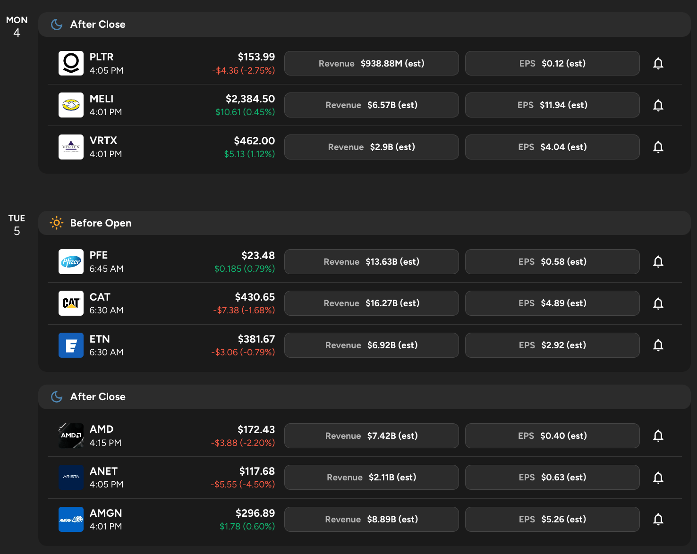Select the AMD ticker symbol
This screenshot has height=554, width=697.
(102, 429)
